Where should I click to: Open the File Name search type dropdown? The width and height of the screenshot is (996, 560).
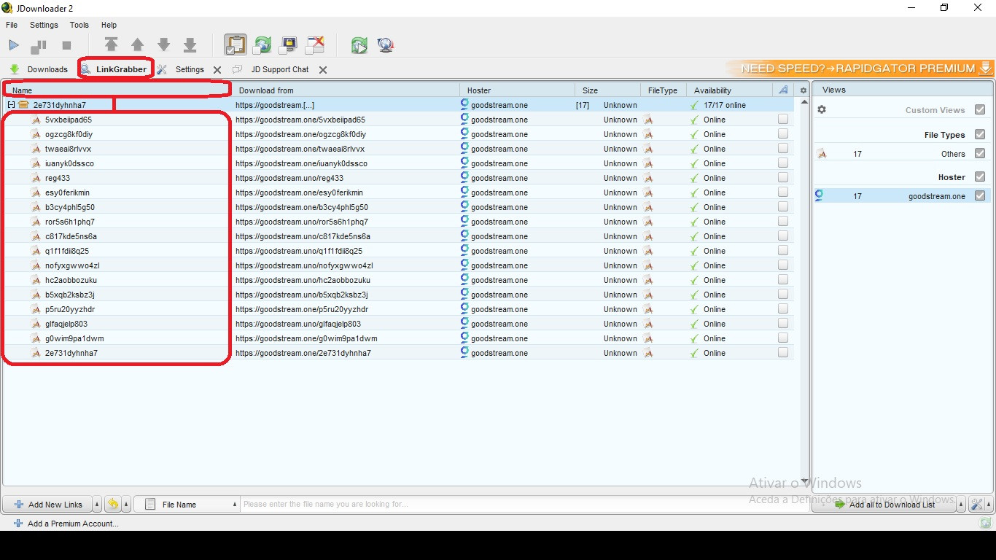point(187,505)
